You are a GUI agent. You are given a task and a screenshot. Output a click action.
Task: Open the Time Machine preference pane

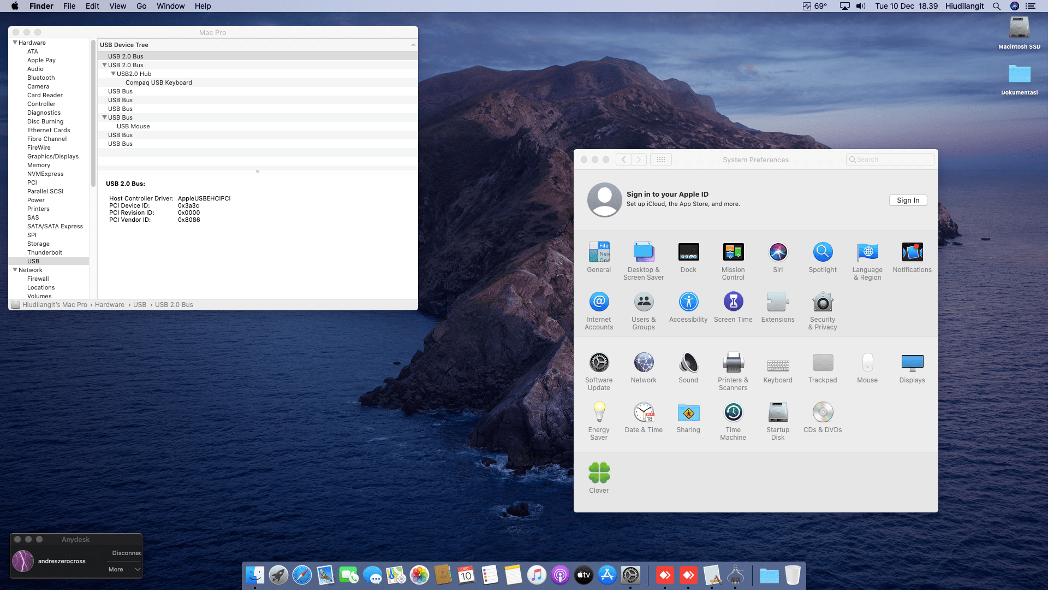tap(733, 413)
